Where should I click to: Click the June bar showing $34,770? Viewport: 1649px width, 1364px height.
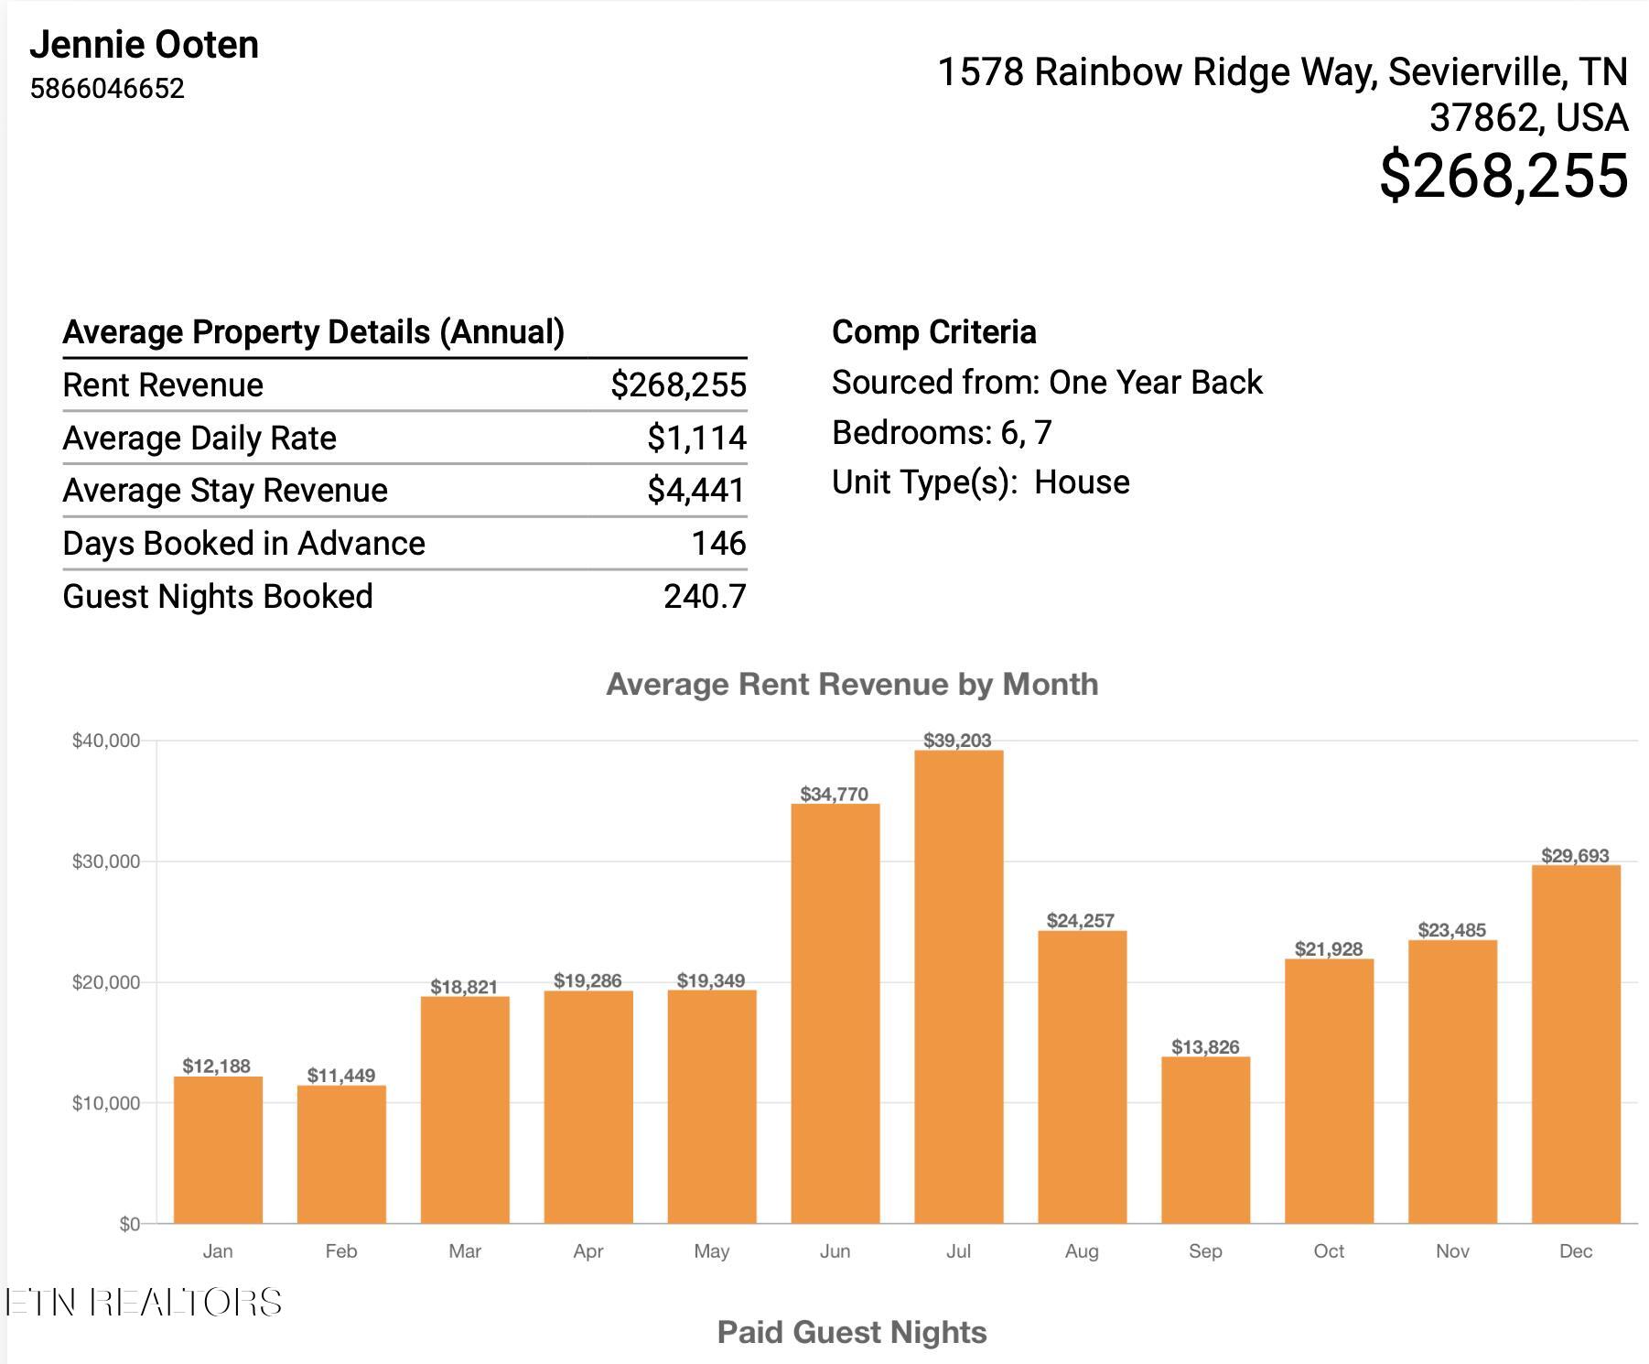pyautogui.click(x=835, y=1013)
